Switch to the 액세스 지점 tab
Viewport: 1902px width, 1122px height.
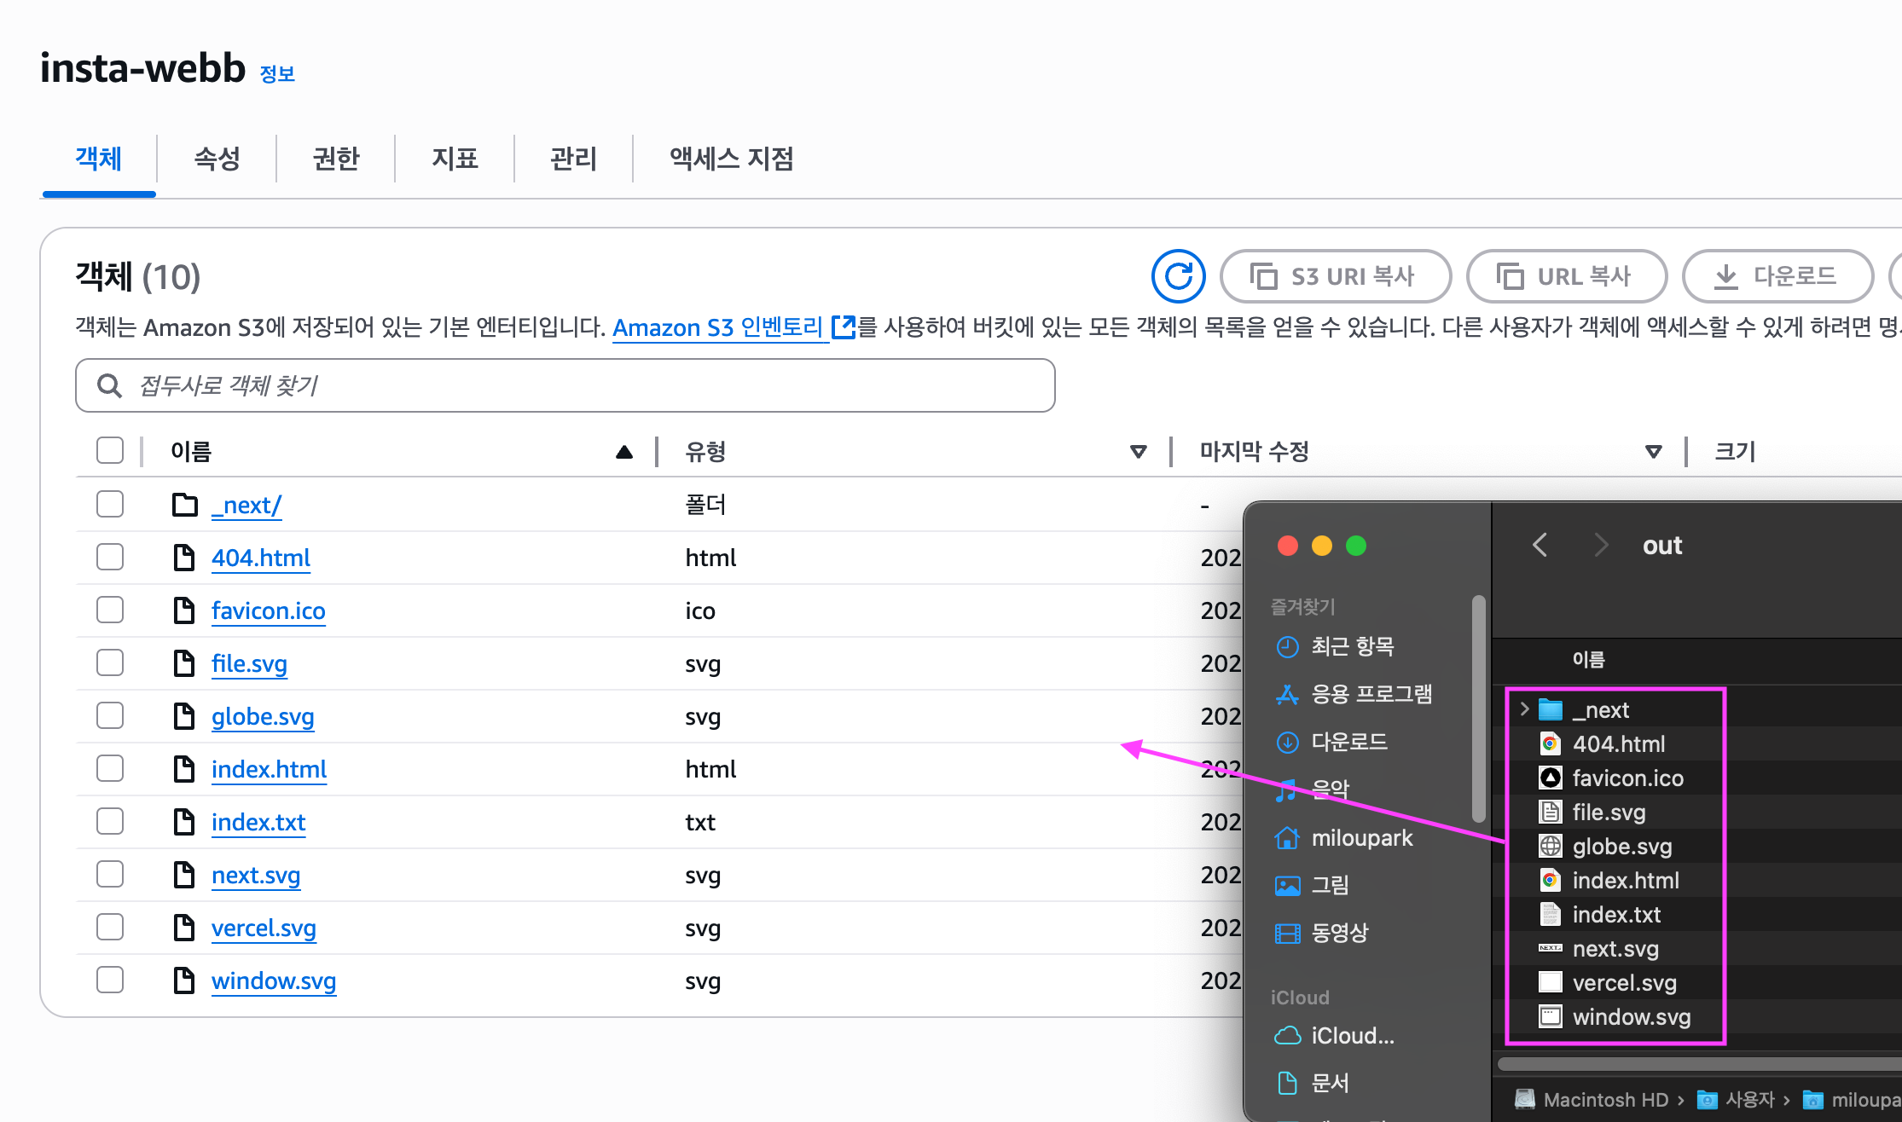pyautogui.click(x=732, y=159)
